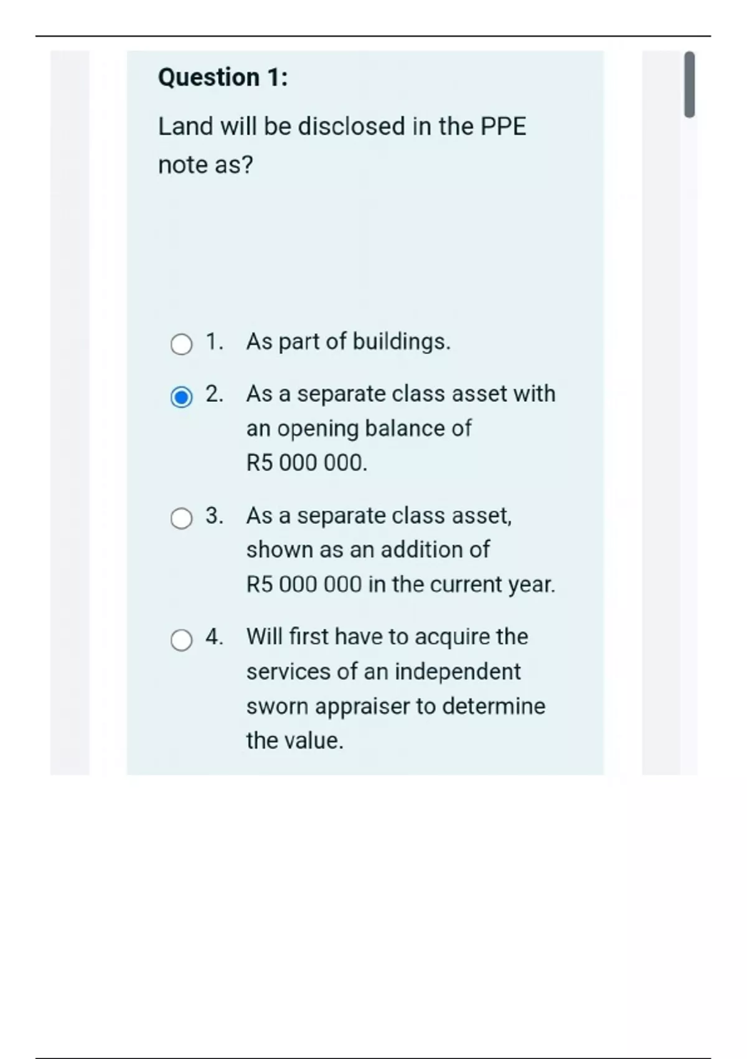The height and width of the screenshot is (1059, 747).
Task: Click 'the value.' at the end of option 4
Action: click(294, 740)
